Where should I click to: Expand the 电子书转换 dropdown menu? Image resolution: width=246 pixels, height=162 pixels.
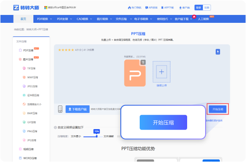pyautogui.click(x=143, y=19)
